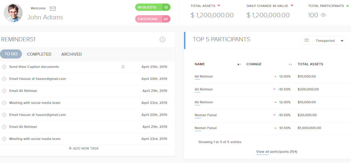This screenshot has height=163, width=351.
Task: Click the calendar icon in Timeperiod selector
Action: coord(307,40)
